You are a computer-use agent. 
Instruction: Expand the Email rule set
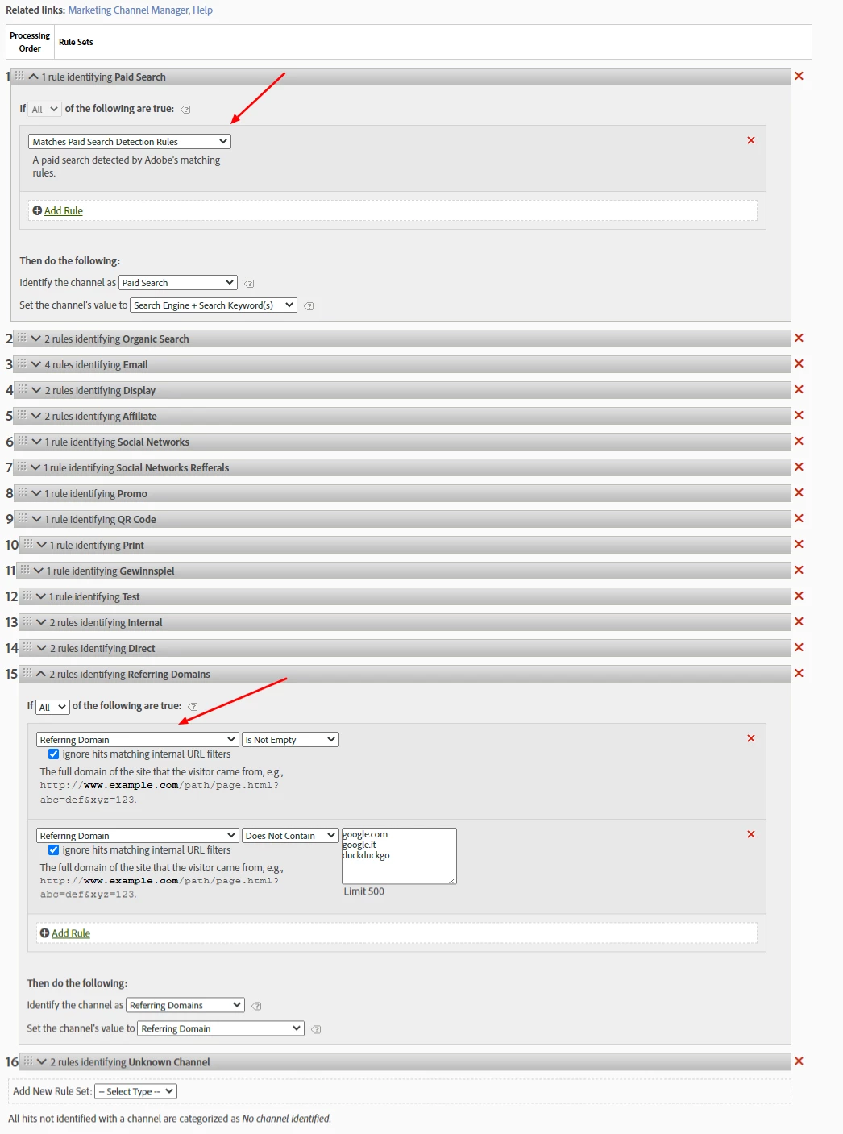click(35, 364)
